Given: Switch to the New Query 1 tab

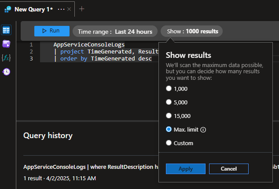Looking at the screenshot, I should point(33,9).
